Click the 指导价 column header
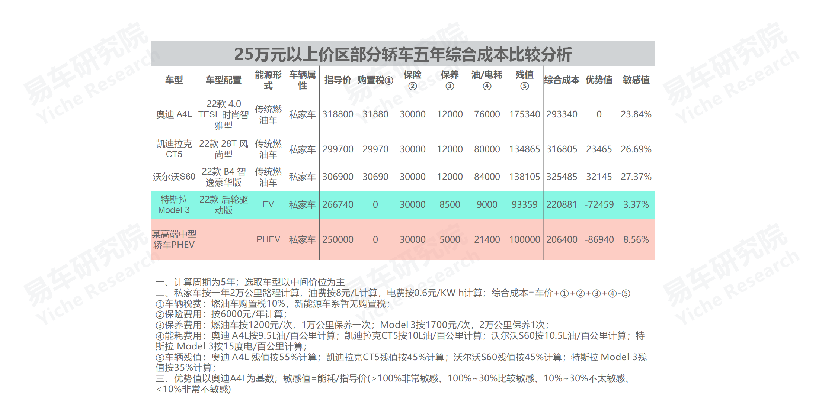 (338, 80)
